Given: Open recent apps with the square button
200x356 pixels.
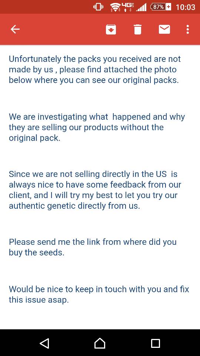Looking at the screenshot, I should [156, 343].
